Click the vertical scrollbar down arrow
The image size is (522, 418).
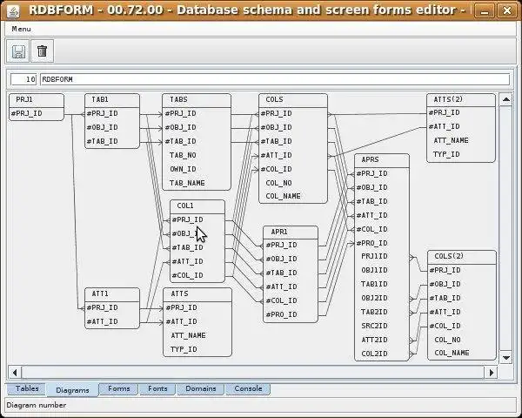[x=506, y=358]
